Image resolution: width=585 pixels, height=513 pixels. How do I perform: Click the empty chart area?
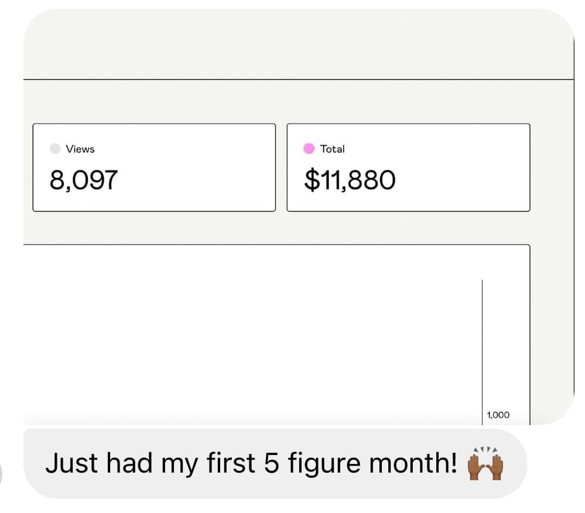click(252, 334)
